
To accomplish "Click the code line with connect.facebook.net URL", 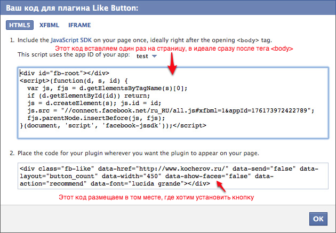I will 171,110.
